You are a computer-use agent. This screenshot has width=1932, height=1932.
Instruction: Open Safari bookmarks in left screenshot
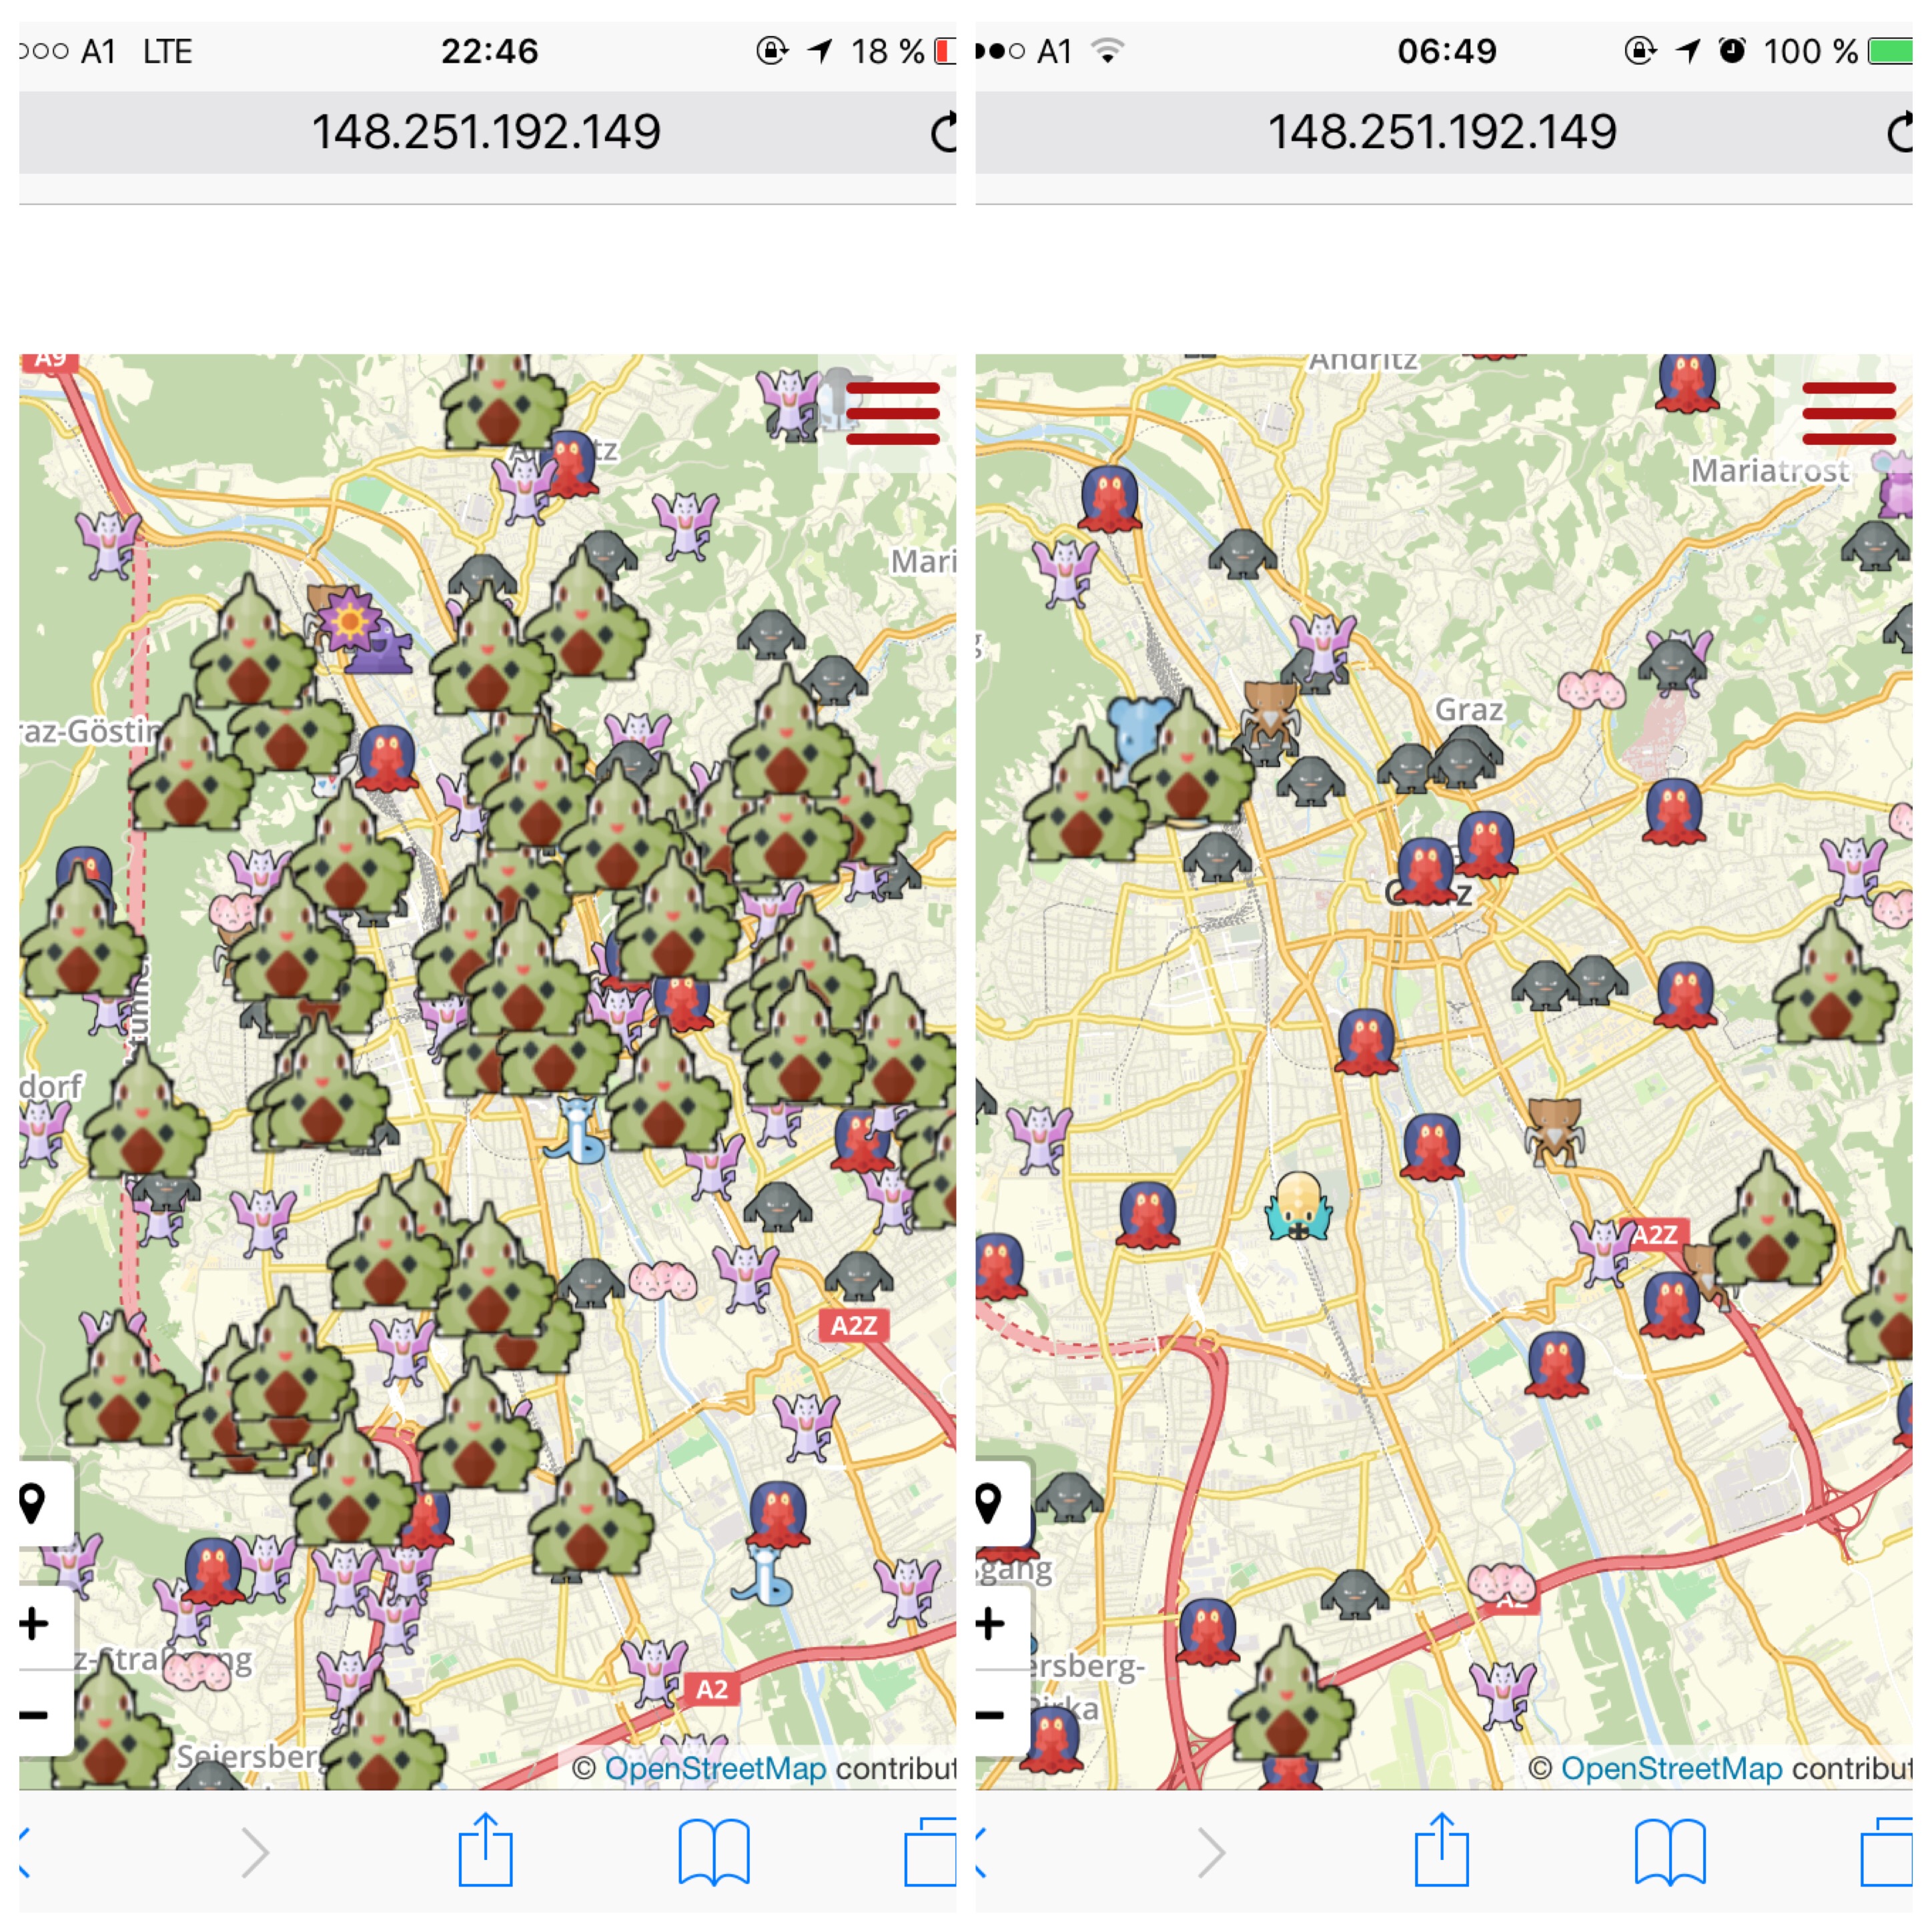click(714, 1853)
